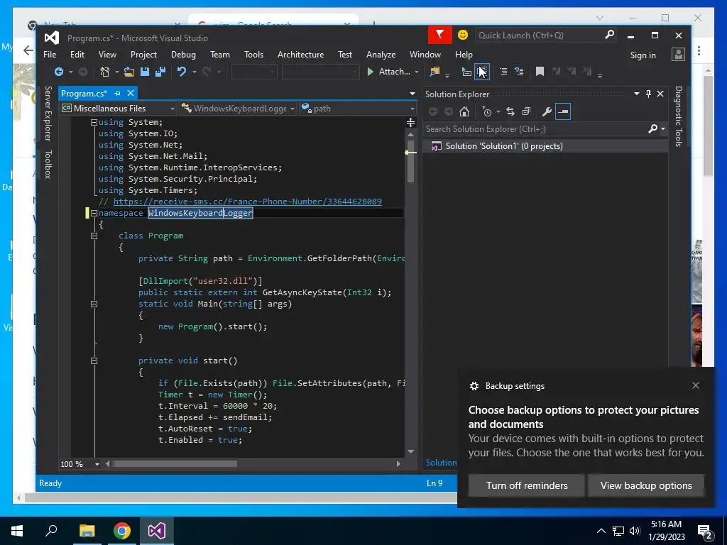
Task: Open Chrome from the Windows taskbar
Action: pos(122,531)
